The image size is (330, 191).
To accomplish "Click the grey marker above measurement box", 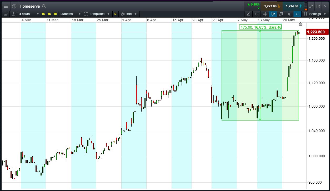I will [301, 24].
